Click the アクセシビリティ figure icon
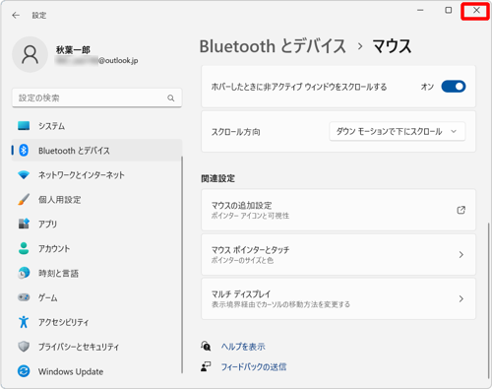 click(24, 322)
